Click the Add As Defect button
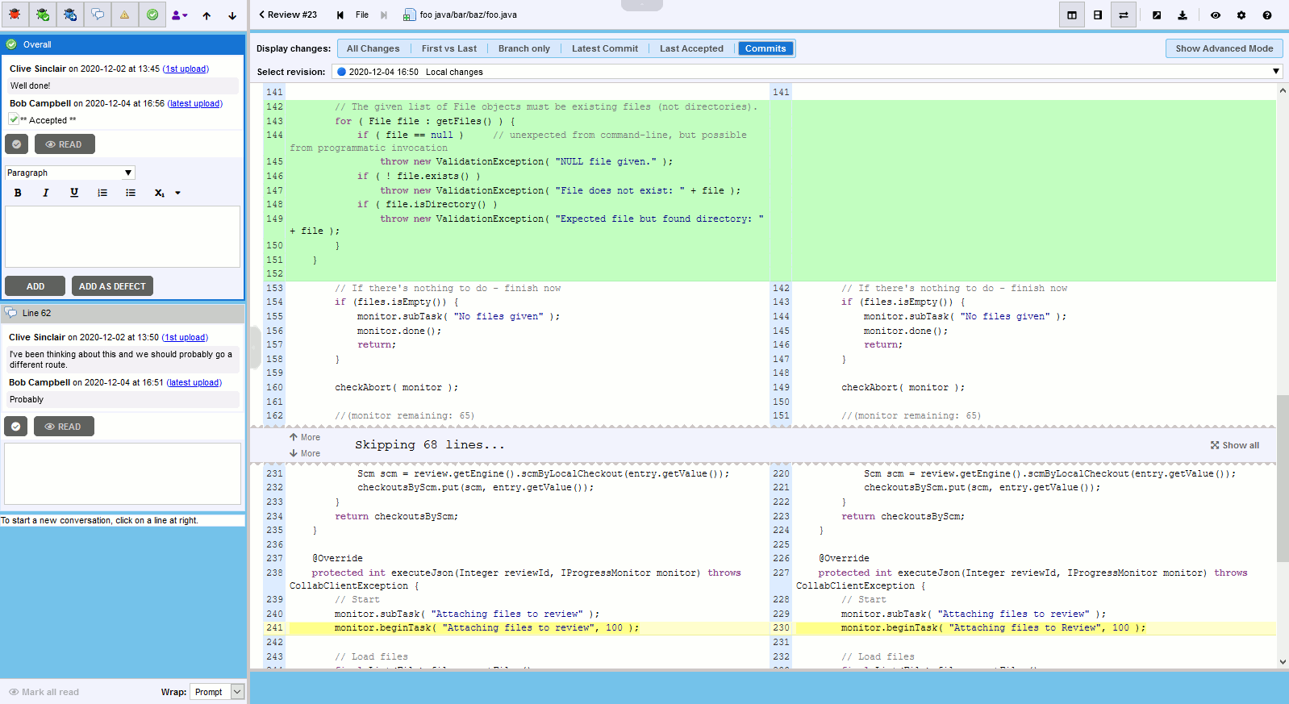The image size is (1289, 704). coord(112,286)
